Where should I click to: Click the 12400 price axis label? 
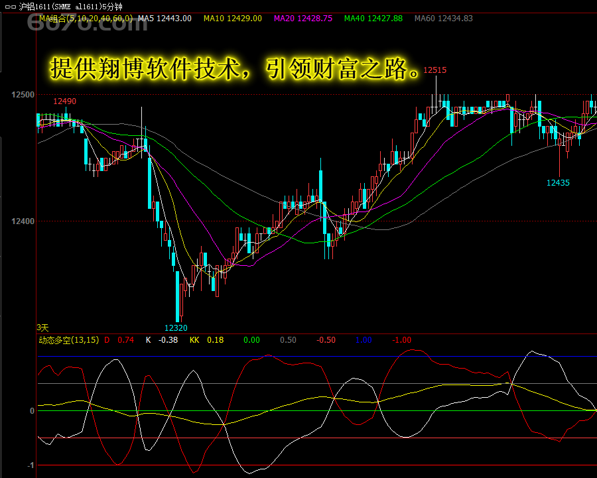pos(23,221)
